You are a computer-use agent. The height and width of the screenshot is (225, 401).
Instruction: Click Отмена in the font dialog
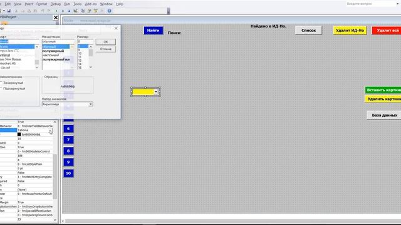pyautogui.click(x=106, y=49)
